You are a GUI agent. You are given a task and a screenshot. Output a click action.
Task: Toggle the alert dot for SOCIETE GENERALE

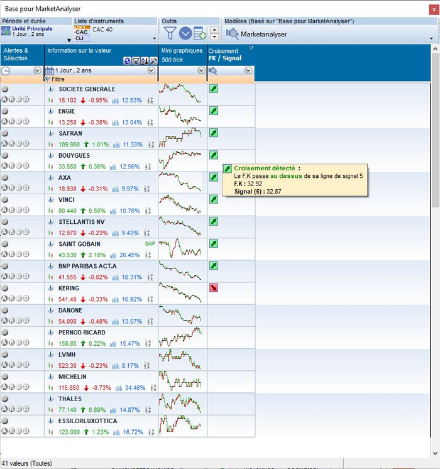click(x=5, y=89)
